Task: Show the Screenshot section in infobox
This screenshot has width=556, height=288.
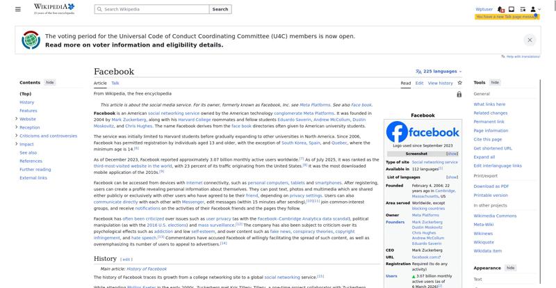Action: pyautogui.click(x=452, y=154)
